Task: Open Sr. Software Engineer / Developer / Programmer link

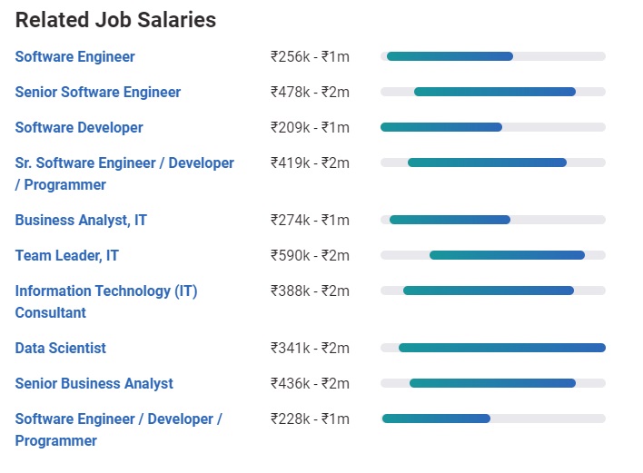Action: tap(124, 163)
